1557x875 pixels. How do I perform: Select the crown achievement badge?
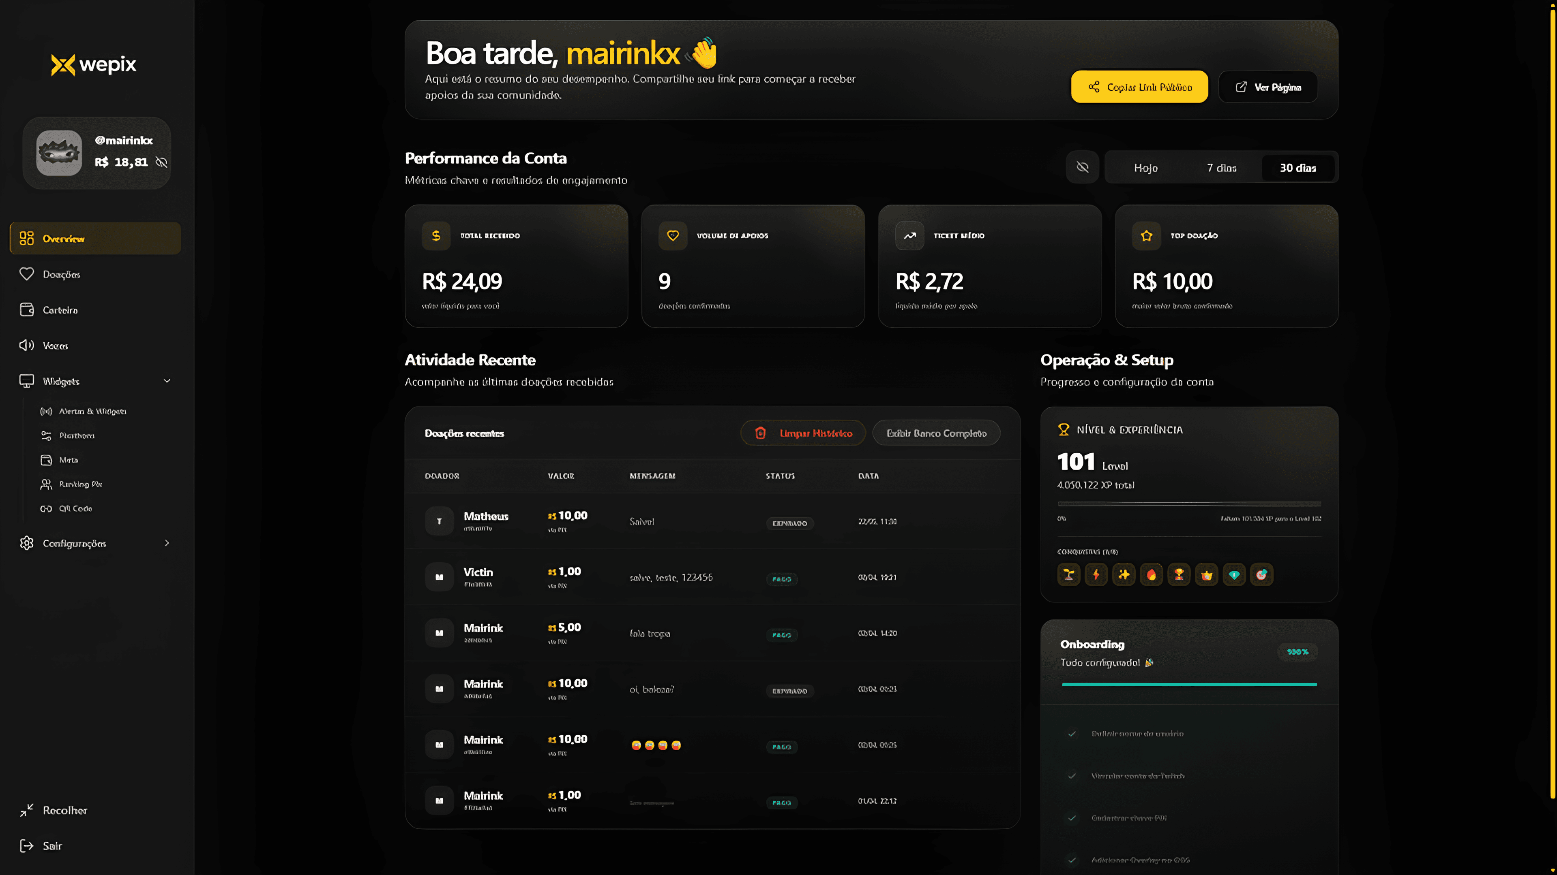[x=1207, y=575]
